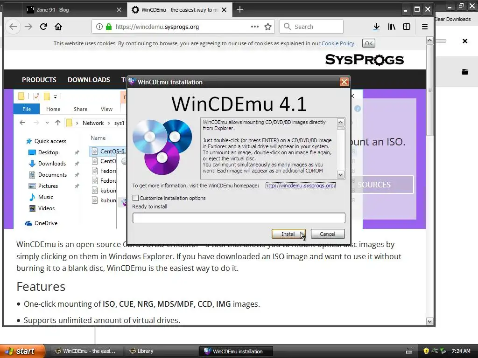
Task: Open quick access toolbar customize dropdown
Action: (55, 97)
